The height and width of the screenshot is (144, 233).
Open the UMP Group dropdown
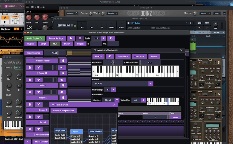click(x=113, y=90)
